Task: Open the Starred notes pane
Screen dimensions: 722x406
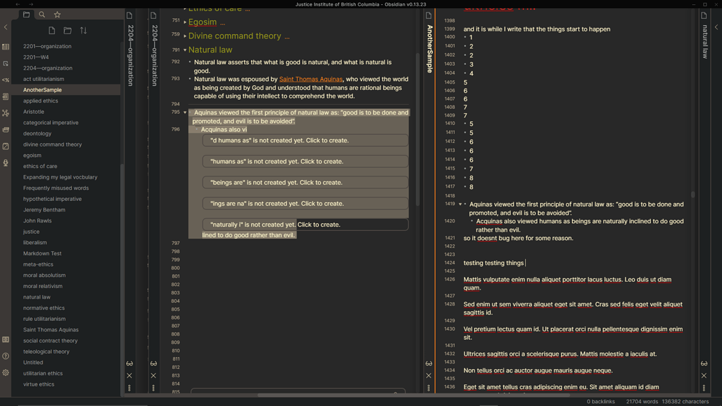Action: [x=57, y=13]
